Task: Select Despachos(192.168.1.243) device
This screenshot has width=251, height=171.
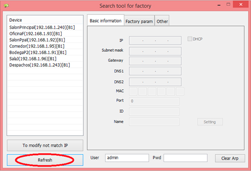Action: click(x=45, y=65)
